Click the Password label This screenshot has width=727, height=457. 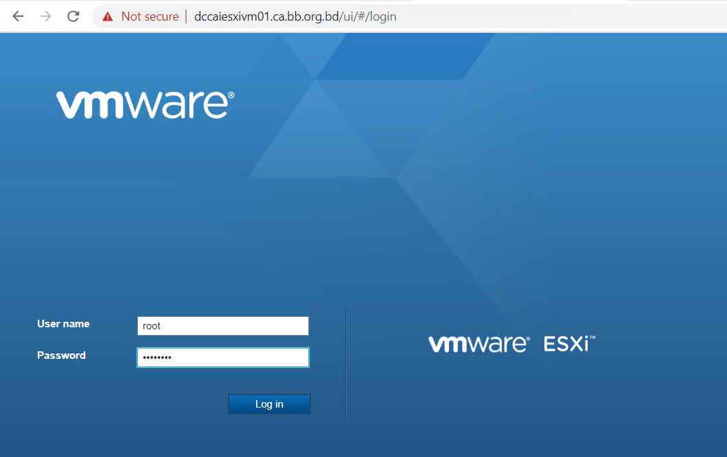61,355
